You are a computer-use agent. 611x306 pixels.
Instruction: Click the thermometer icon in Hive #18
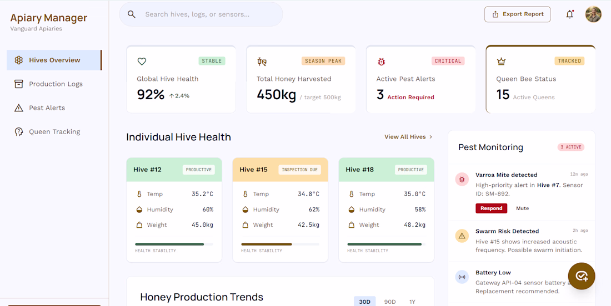[351, 194]
